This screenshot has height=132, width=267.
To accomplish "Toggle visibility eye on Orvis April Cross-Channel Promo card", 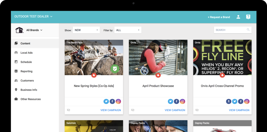I will tap(197, 110).
